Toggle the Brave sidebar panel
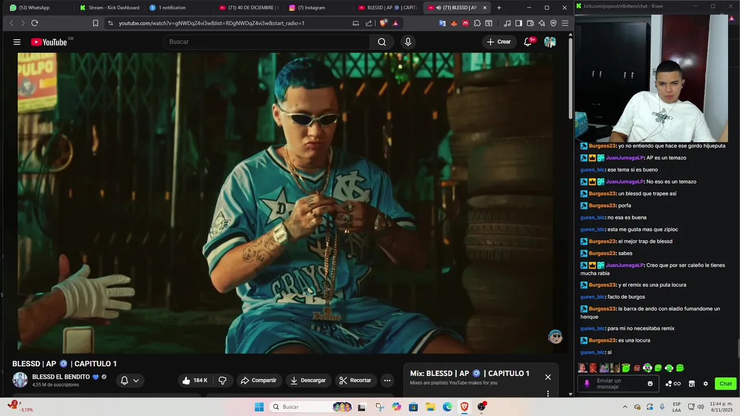 (x=519, y=23)
